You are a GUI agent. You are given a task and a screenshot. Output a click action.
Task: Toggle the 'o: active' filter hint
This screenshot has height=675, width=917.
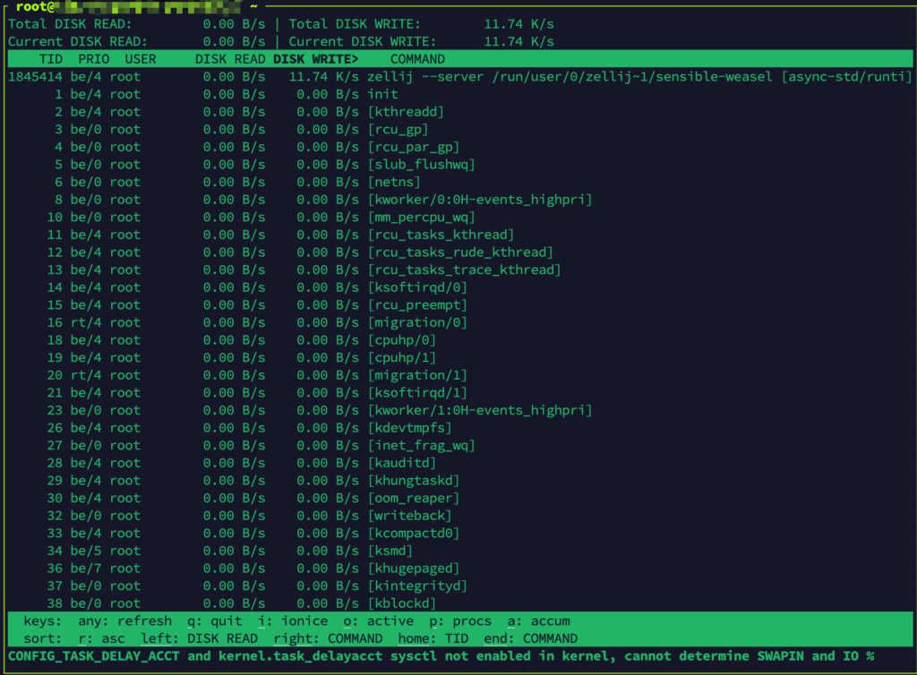click(378, 621)
